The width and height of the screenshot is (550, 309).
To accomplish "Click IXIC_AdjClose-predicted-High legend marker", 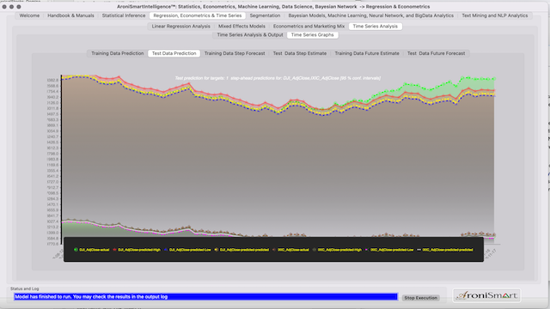I will (314, 250).
